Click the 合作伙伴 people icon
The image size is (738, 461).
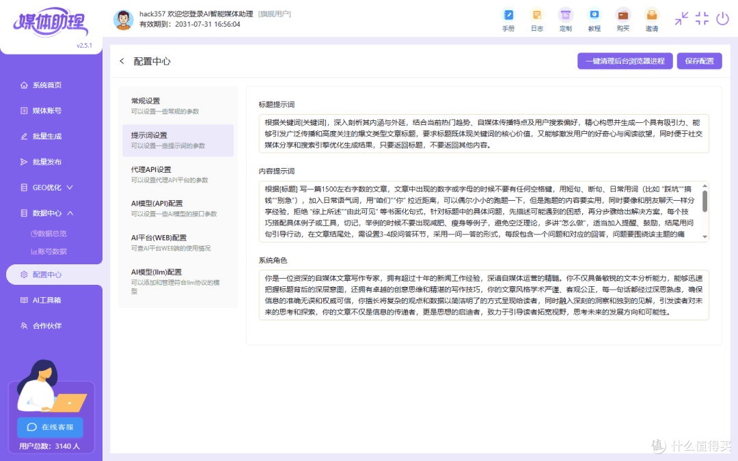24,326
